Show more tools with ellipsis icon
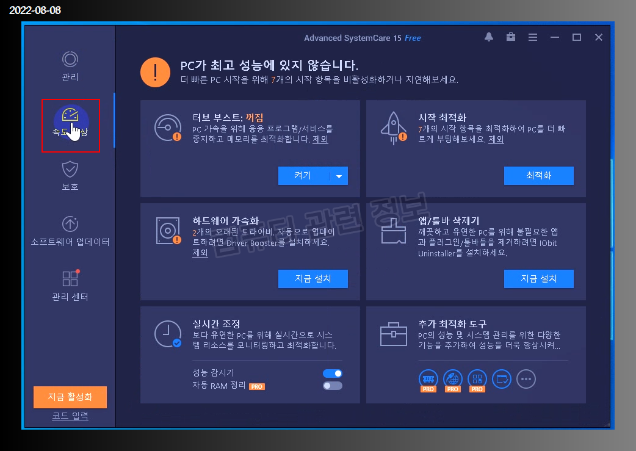636x451 pixels. coord(526,379)
